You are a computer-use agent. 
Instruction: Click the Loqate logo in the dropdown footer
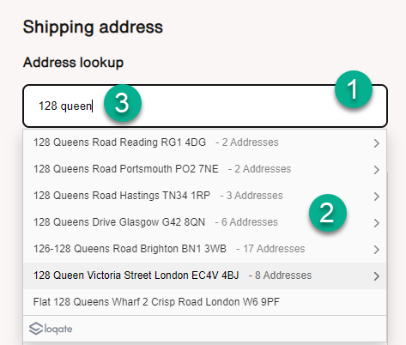click(51, 329)
